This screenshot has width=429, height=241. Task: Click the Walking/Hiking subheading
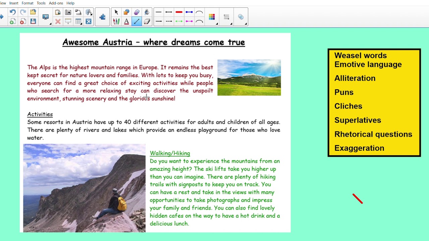click(x=170, y=153)
